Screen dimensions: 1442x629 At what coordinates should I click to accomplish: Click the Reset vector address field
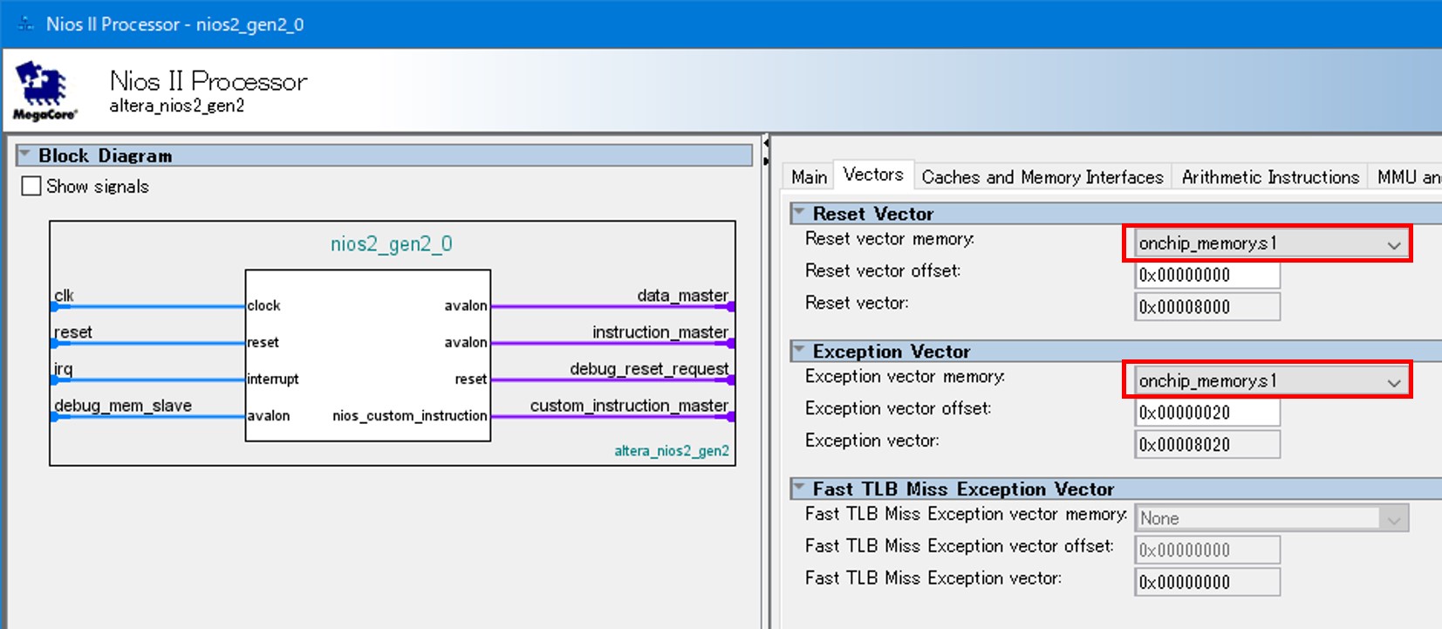coord(1207,307)
